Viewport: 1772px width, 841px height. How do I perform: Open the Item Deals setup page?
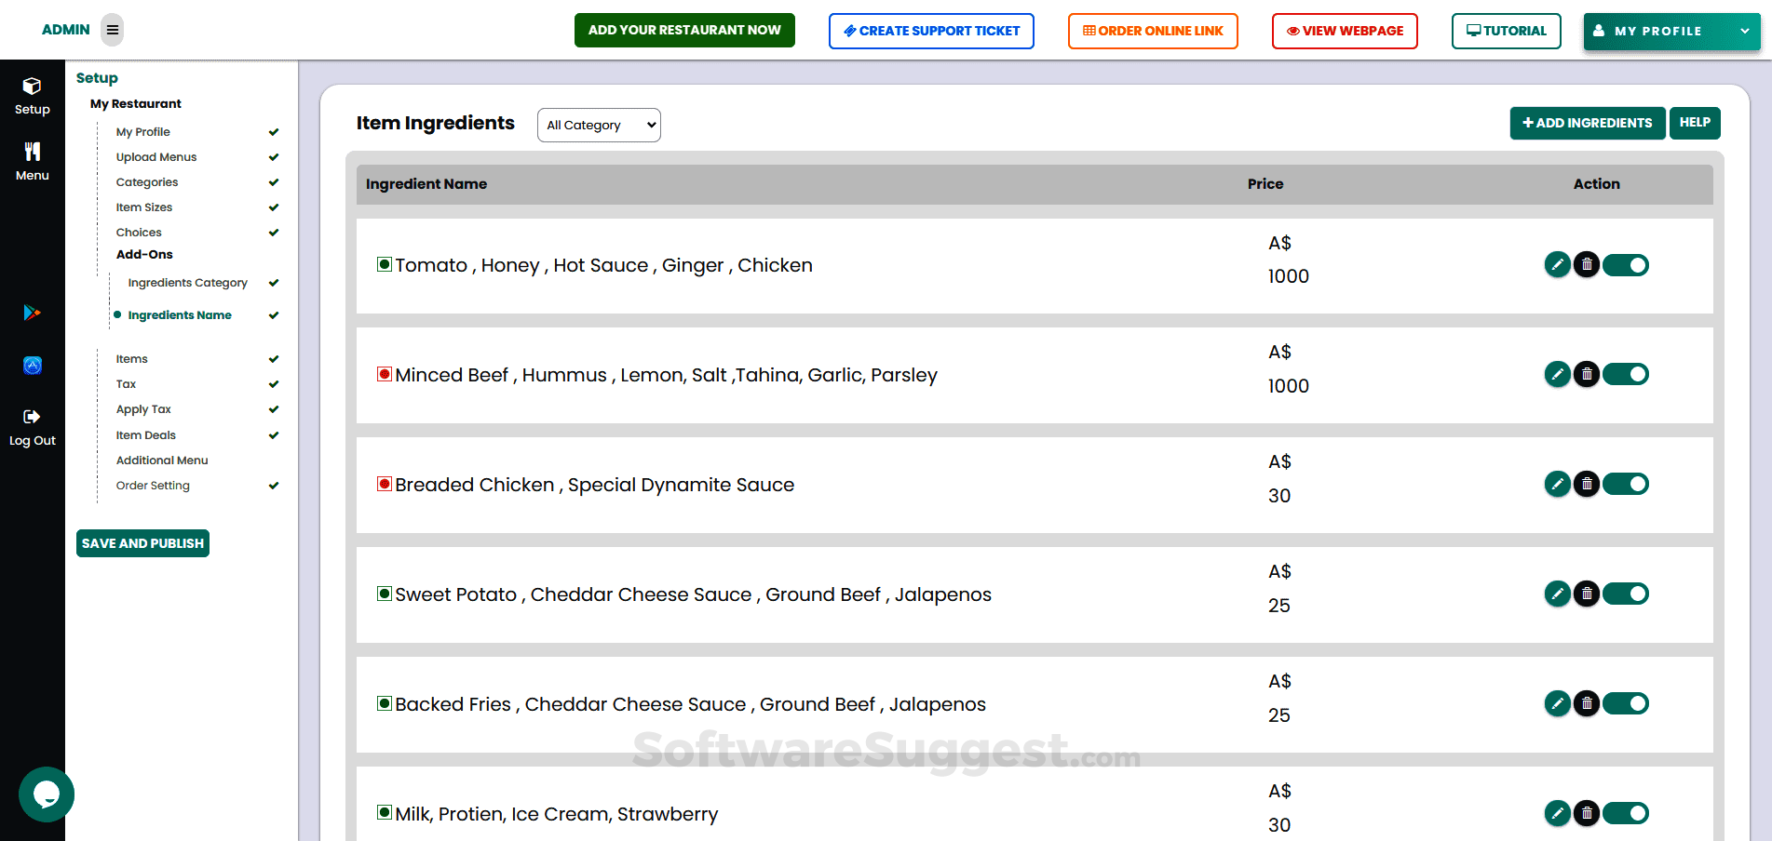click(145, 435)
